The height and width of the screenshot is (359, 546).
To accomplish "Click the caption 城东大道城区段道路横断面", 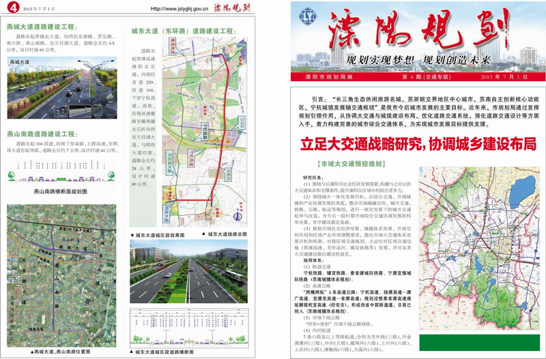I will tap(162, 352).
